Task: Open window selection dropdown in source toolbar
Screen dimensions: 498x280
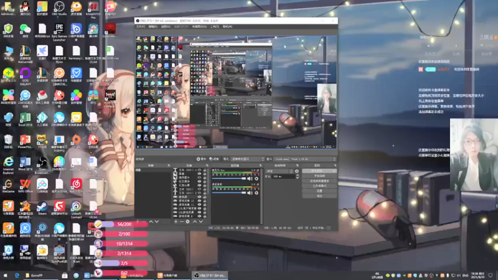Action: click(305, 159)
